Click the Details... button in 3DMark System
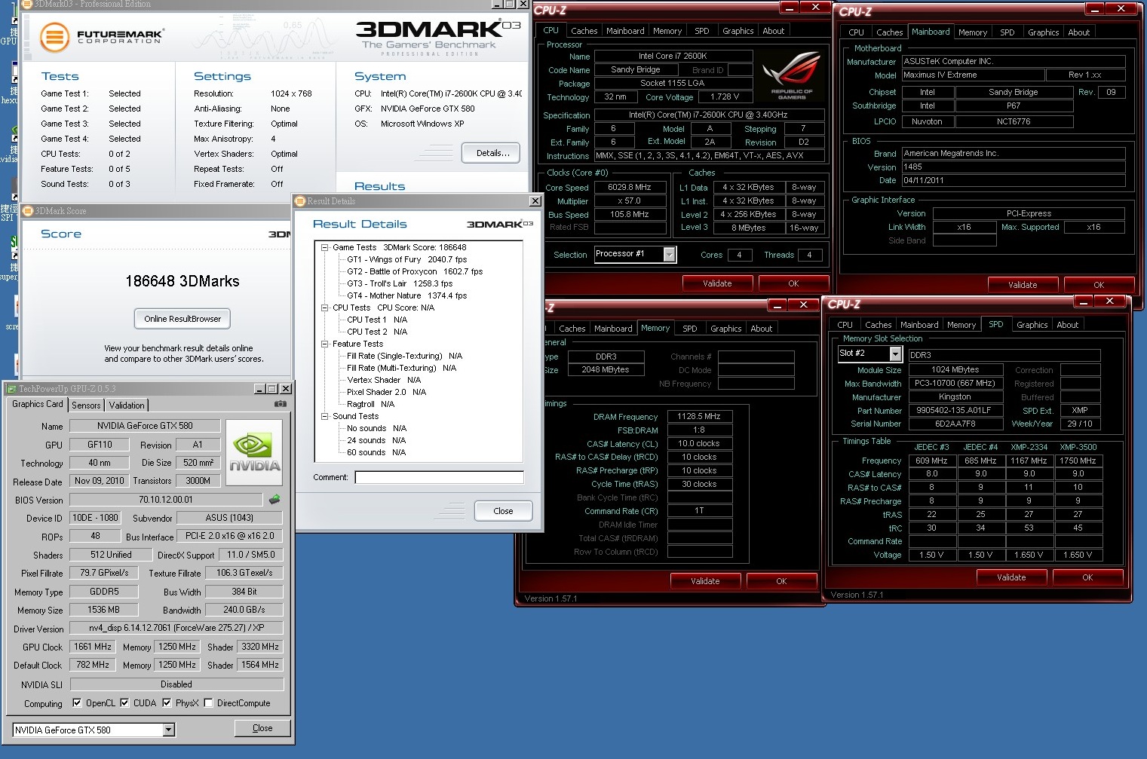 pyautogui.click(x=492, y=153)
